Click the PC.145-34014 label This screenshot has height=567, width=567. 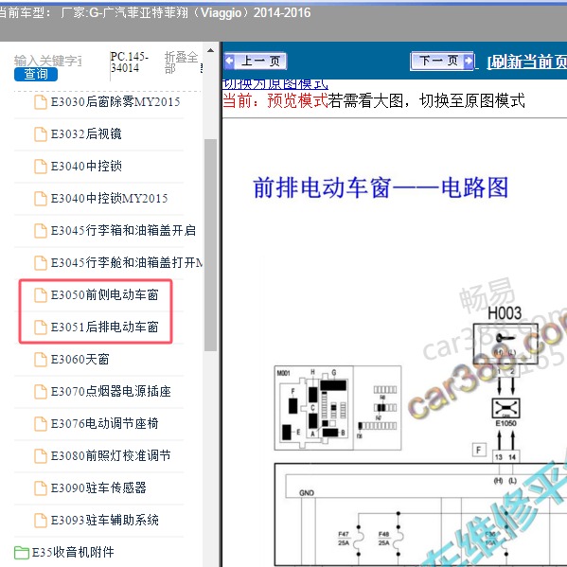129,62
